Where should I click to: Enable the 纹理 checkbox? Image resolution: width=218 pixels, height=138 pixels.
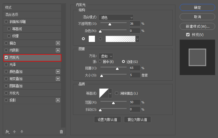coord(9,36)
